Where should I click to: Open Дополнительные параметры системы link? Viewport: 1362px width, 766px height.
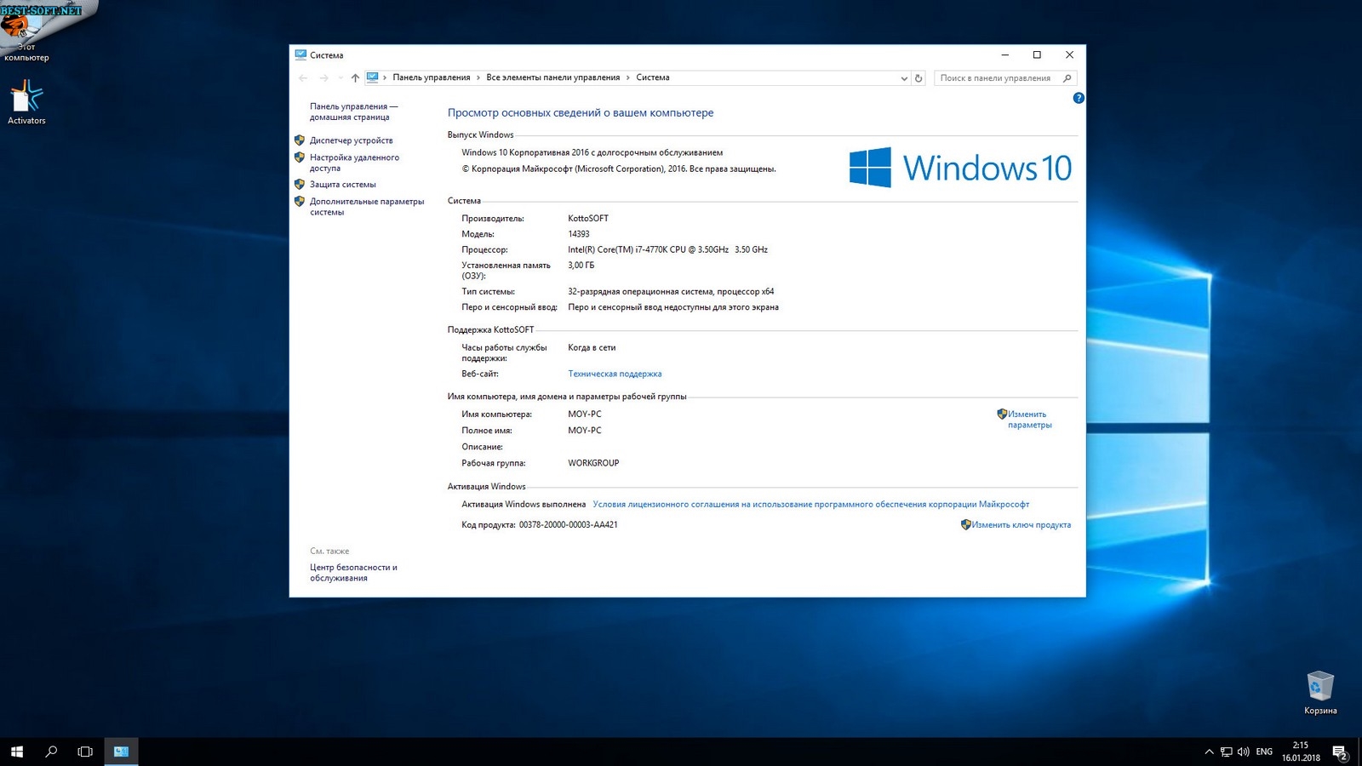point(367,207)
